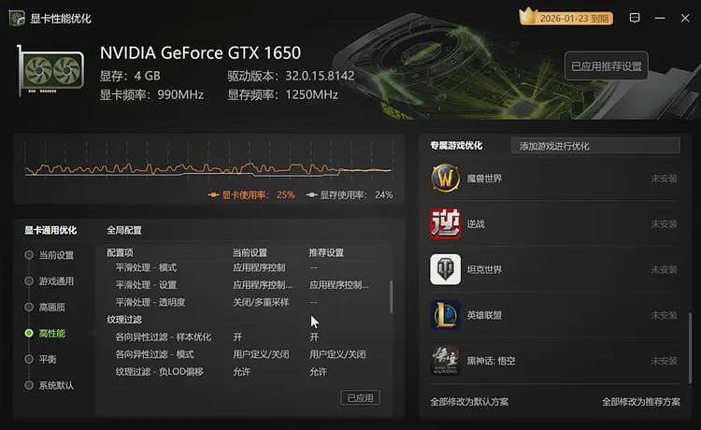The width and height of the screenshot is (701, 430).
Task: Close the 显卡性能优化 window
Action: pyautogui.click(x=685, y=18)
